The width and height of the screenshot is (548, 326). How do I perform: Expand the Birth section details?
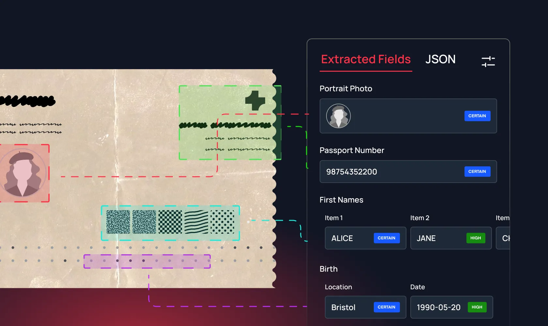[328, 269]
